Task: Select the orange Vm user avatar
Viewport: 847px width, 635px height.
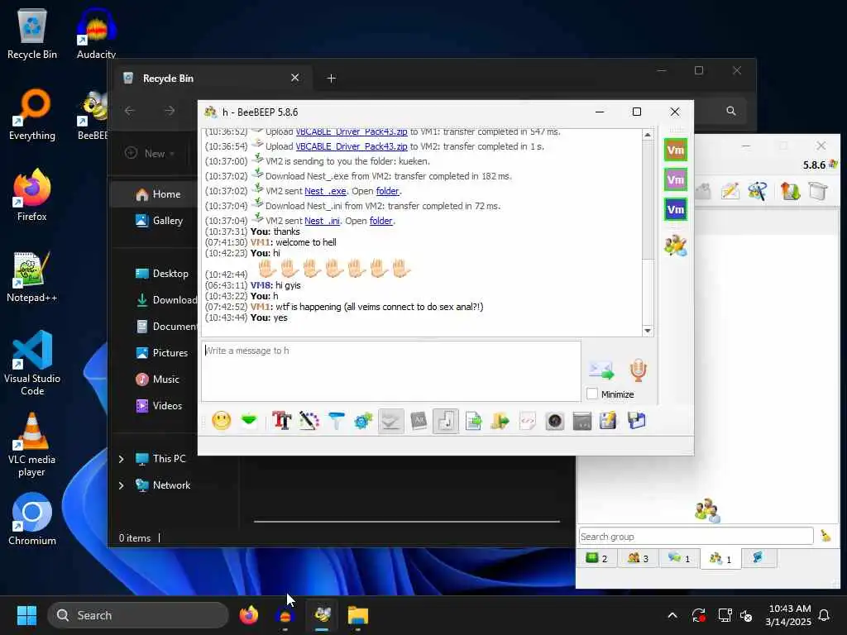Action: point(676,150)
